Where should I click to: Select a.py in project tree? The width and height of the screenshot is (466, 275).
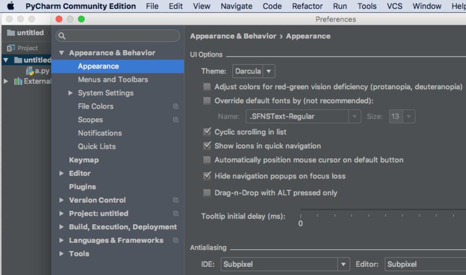click(38, 71)
